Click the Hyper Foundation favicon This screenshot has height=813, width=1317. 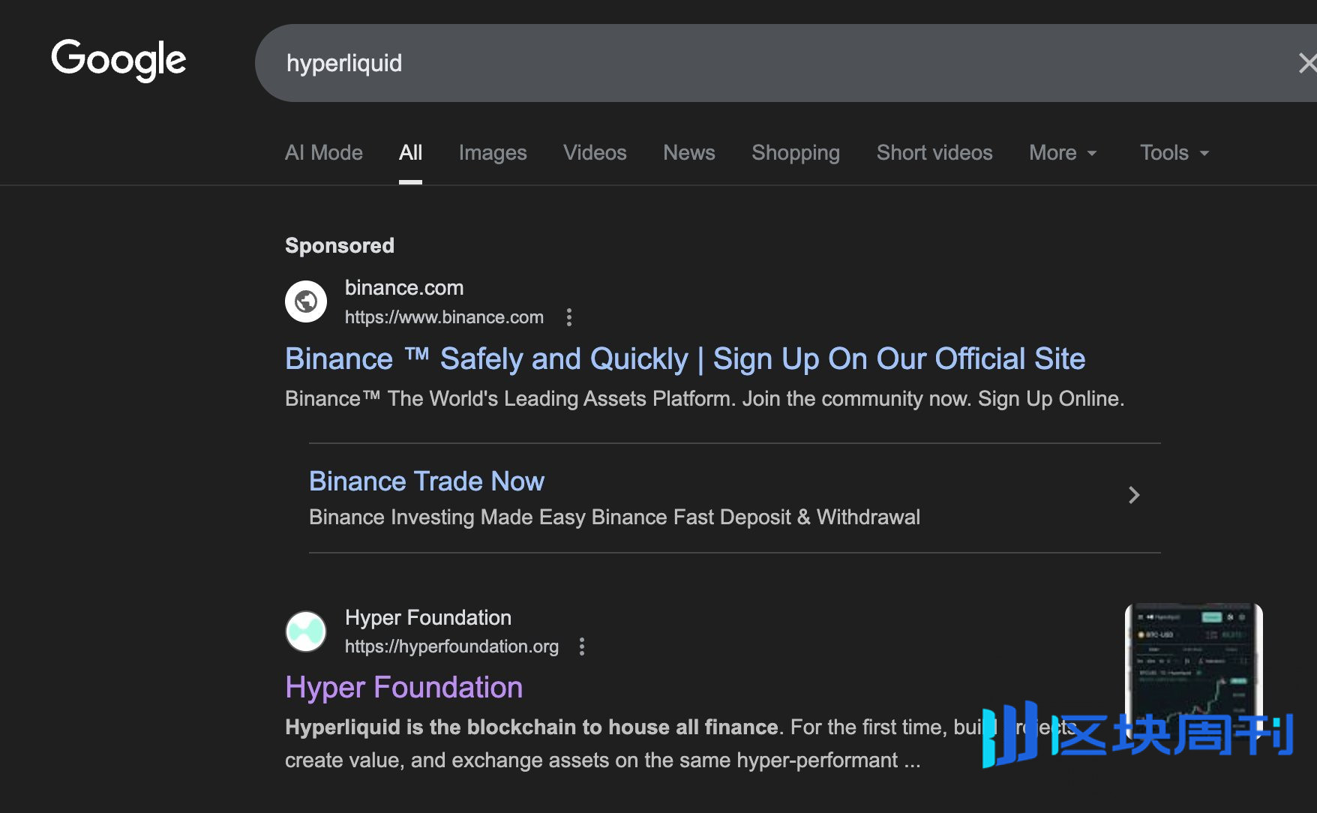point(306,631)
